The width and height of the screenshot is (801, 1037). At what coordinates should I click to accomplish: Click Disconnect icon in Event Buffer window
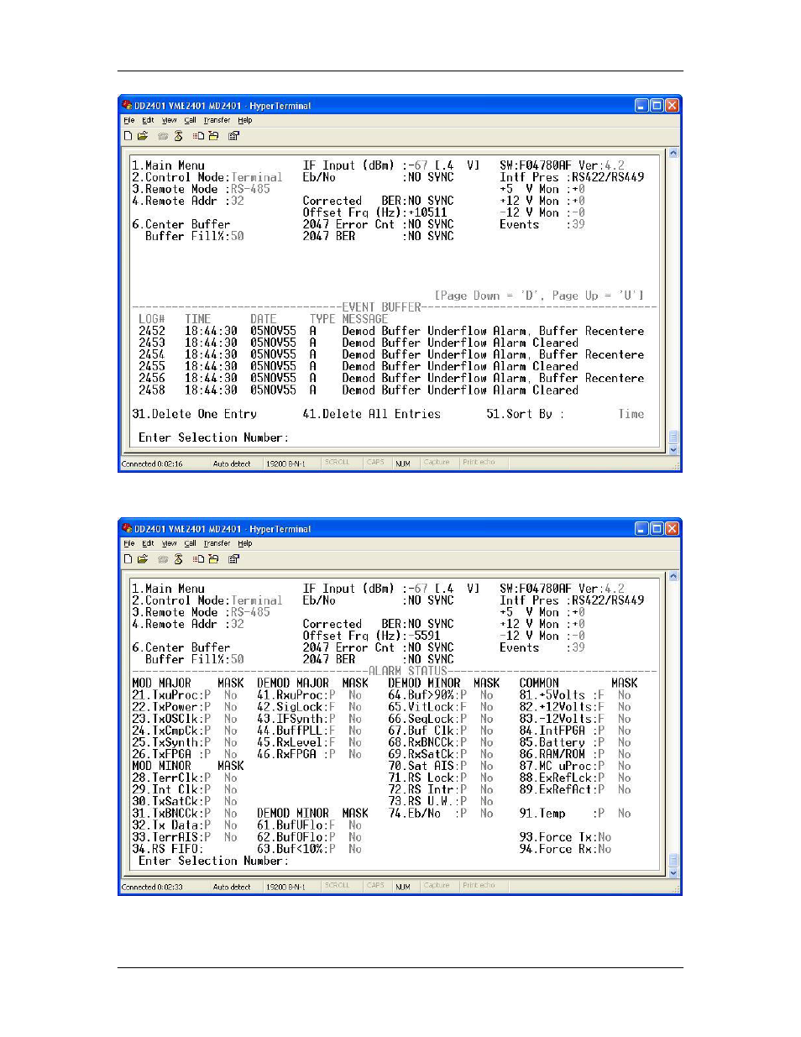pyautogui.click(x=178, y=135)
